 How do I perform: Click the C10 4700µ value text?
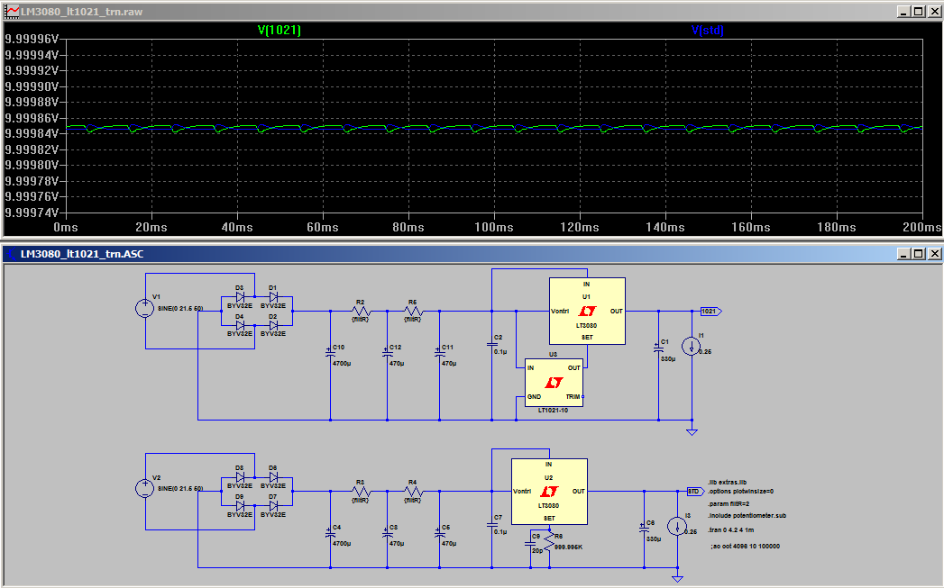(342, 363)
